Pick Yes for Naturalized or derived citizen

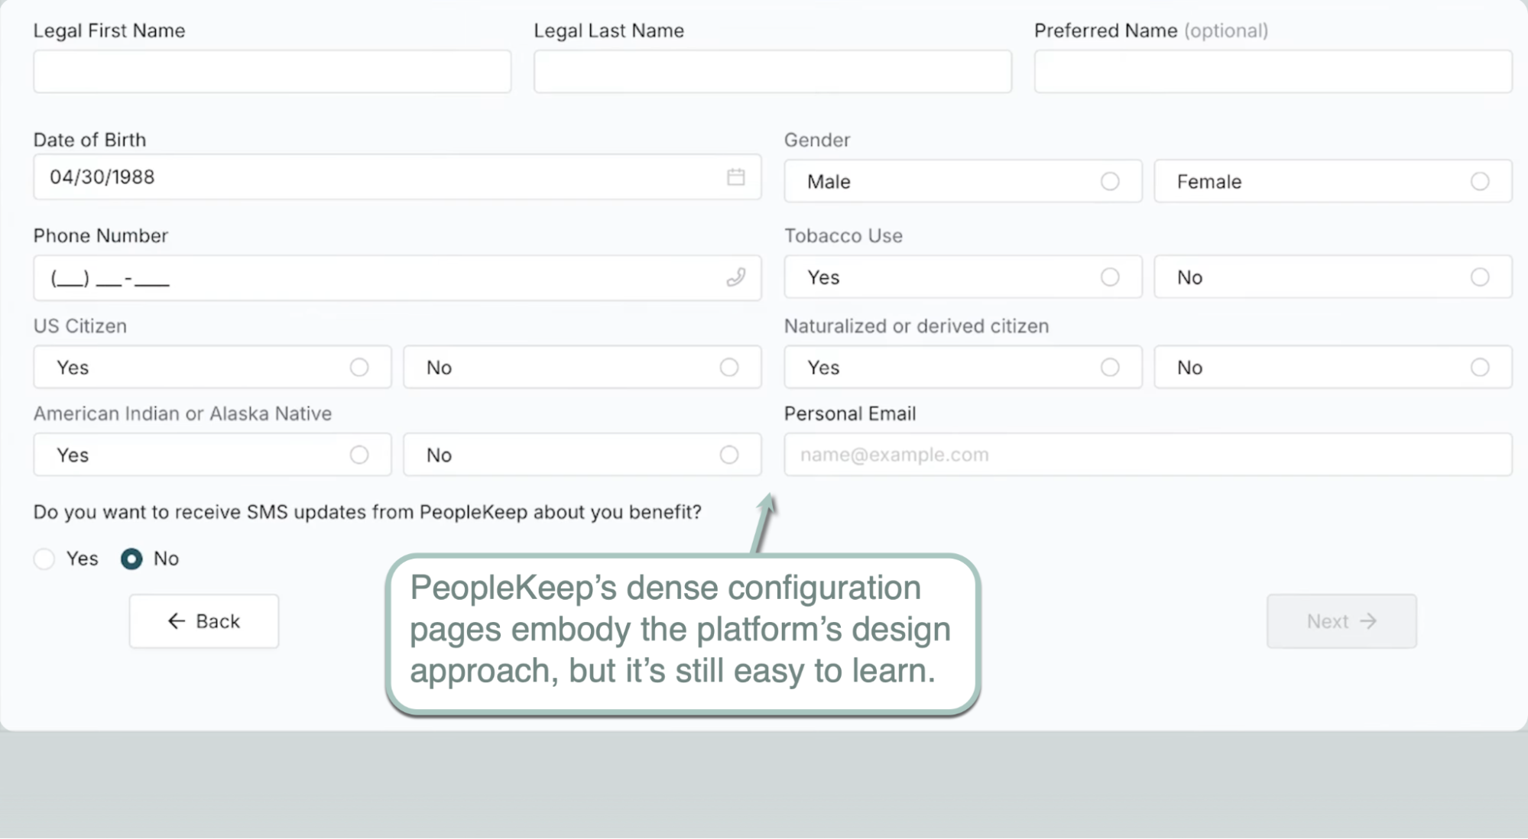point(1109,368)
